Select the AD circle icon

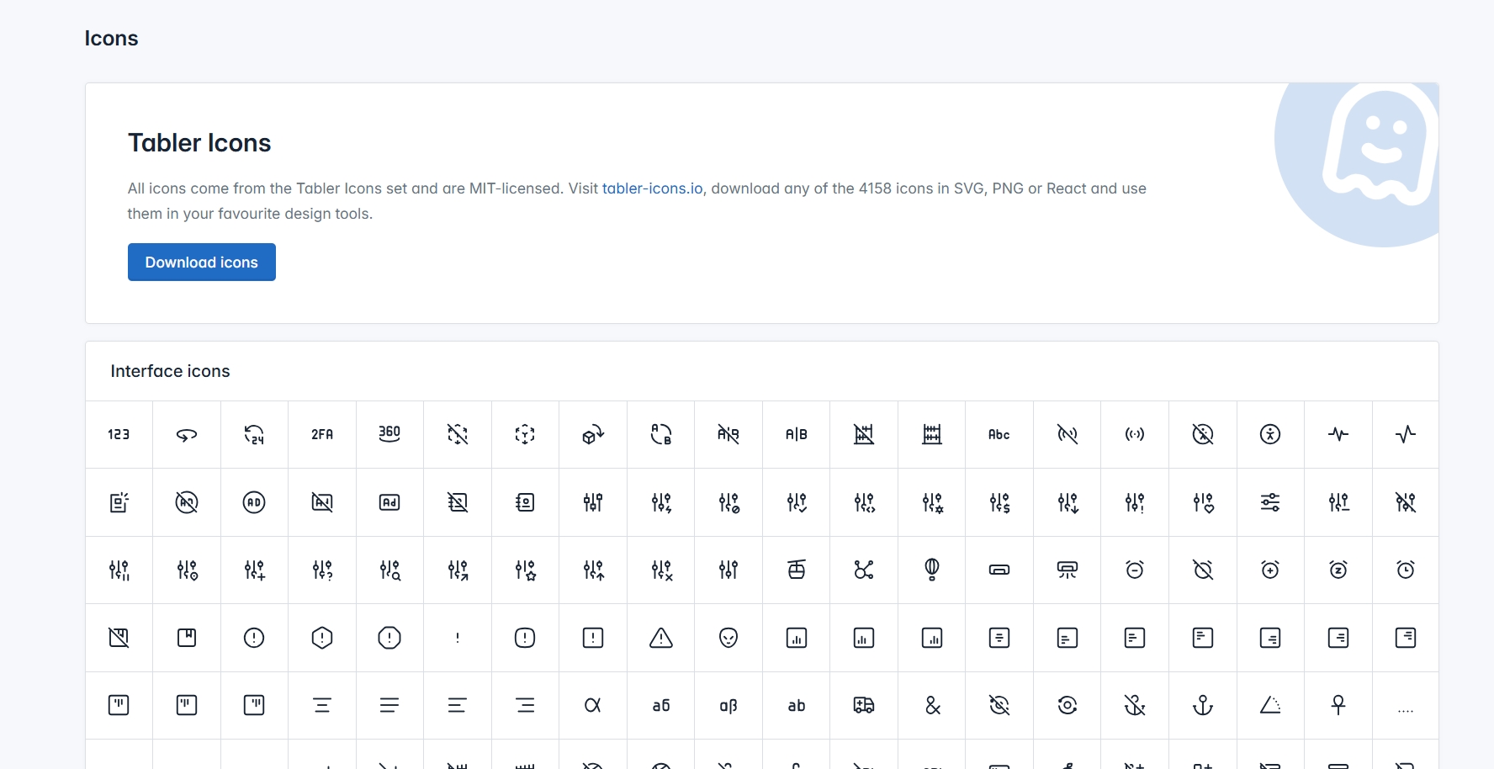pyautogui.click(x=254, y=502)
